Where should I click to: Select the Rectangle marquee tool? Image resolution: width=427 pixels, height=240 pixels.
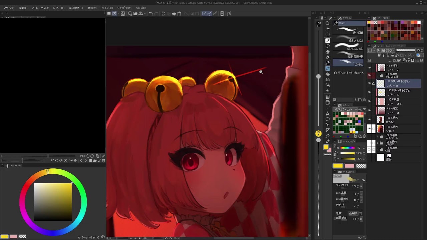pyautogui.click(x=328, y=35)
